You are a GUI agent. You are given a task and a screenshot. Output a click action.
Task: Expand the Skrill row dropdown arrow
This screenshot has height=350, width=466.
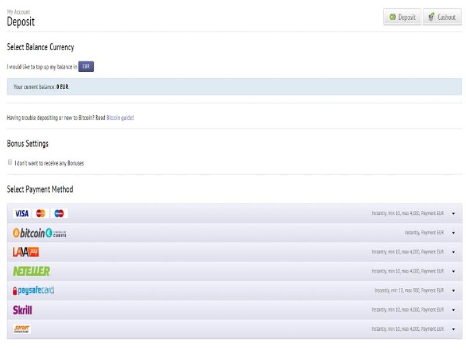coord(453,310)
